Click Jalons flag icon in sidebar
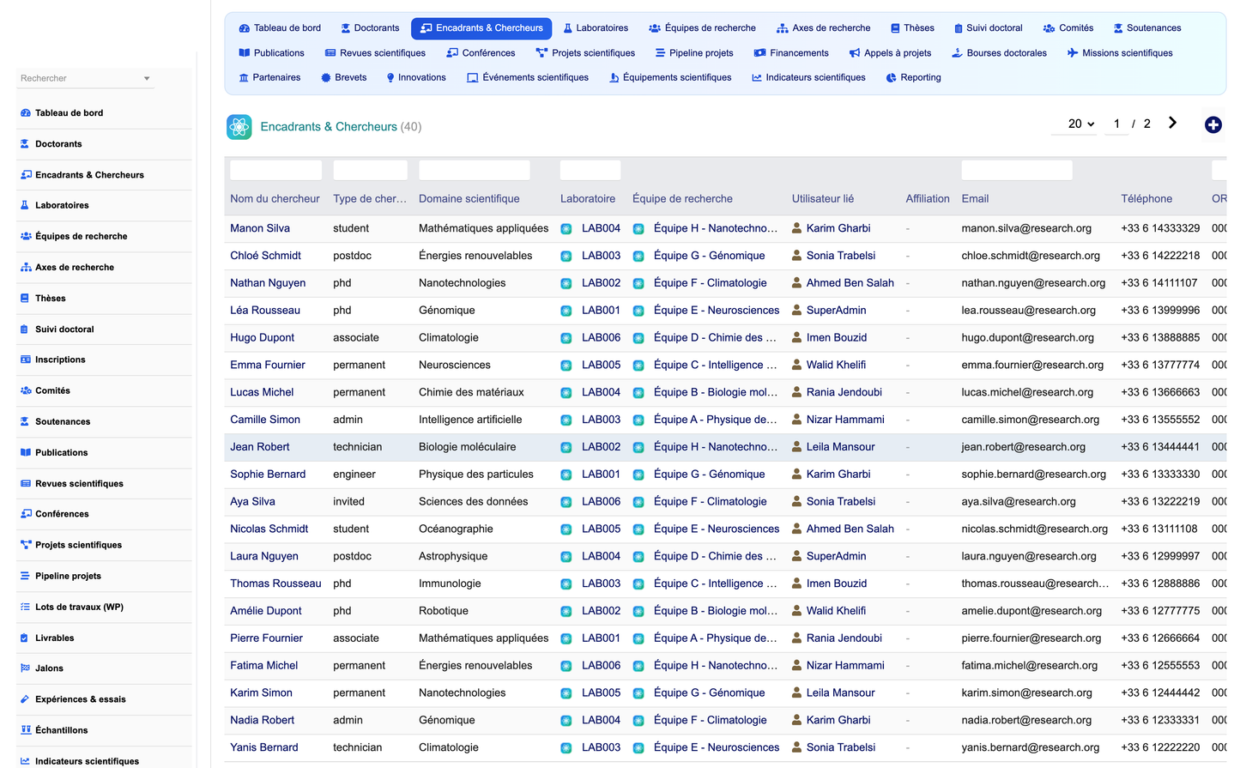Screen dimensions: 1240x768 (26, 668)
